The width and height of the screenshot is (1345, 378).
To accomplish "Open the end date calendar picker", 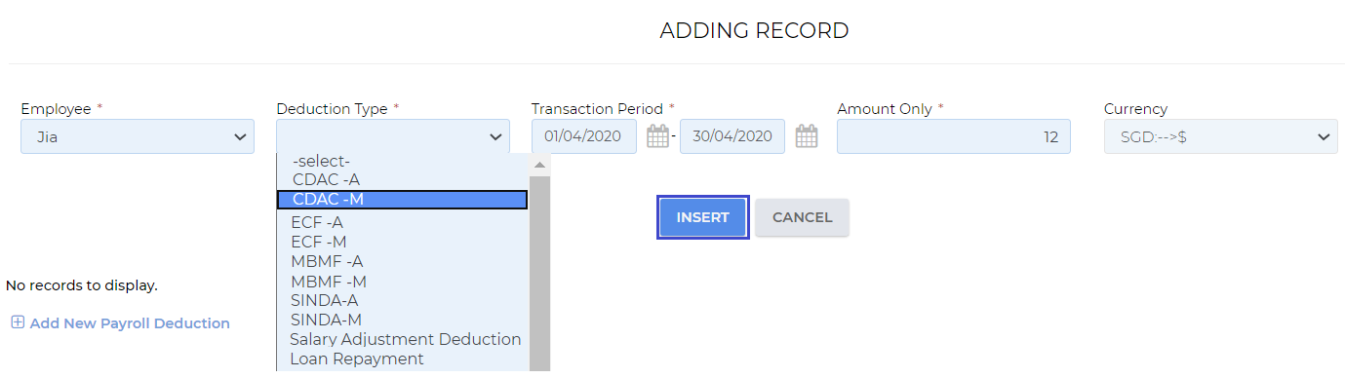I will point(806,136).
